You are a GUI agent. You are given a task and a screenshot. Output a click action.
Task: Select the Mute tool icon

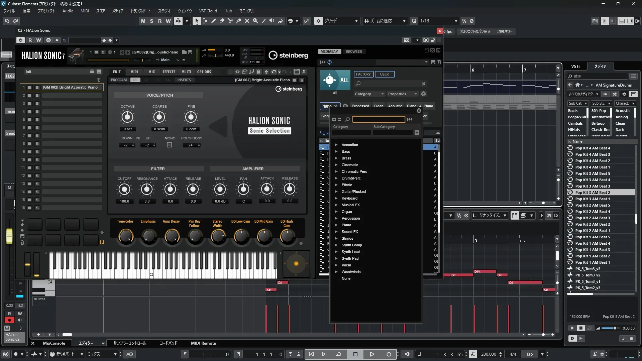point(247,21)
